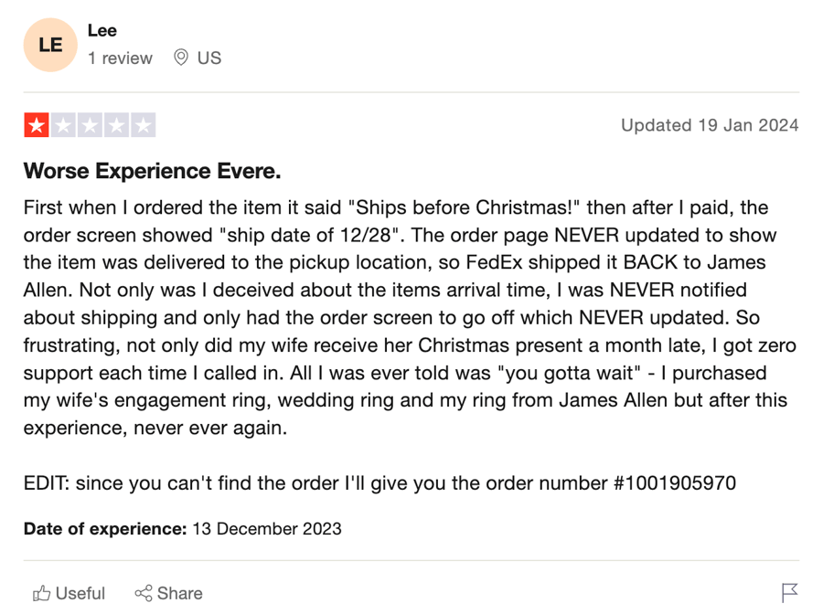823x614 pixels.
Task: Click the 'Date of experience' label
Action: pyautogui.click(x=105, y=528)
